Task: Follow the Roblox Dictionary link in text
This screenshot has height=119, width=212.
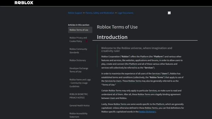Action: [x=147, y=112]
